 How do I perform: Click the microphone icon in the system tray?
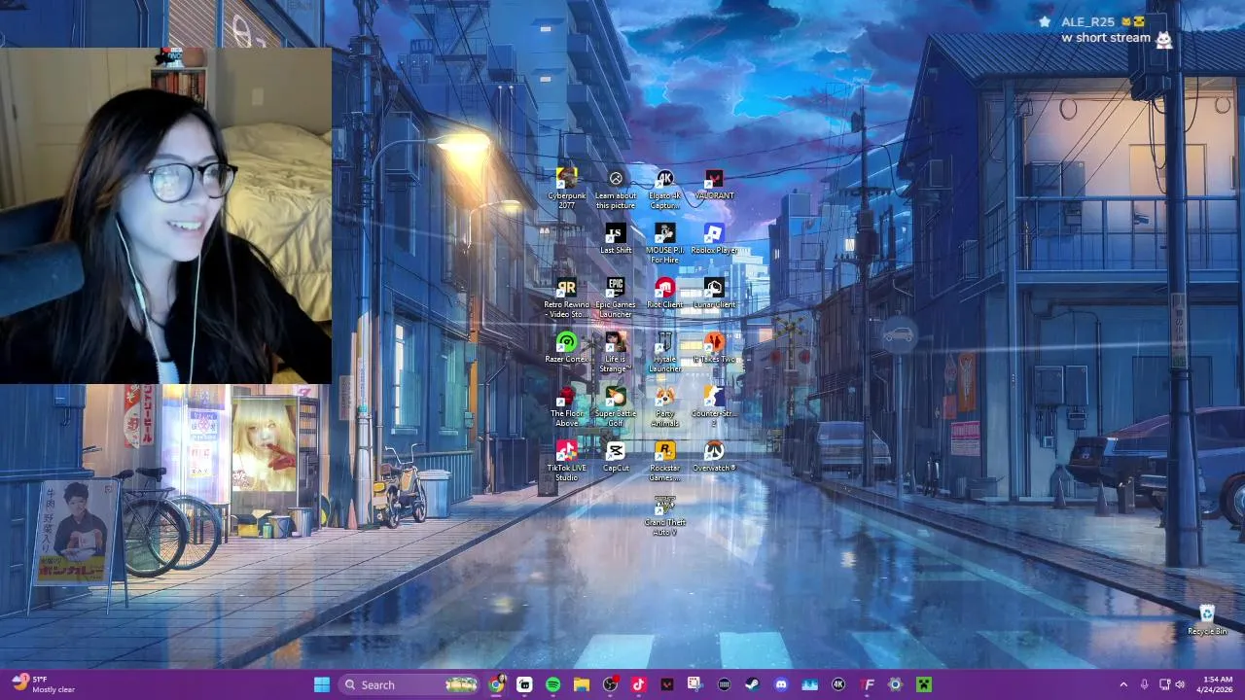point(1144,684)
